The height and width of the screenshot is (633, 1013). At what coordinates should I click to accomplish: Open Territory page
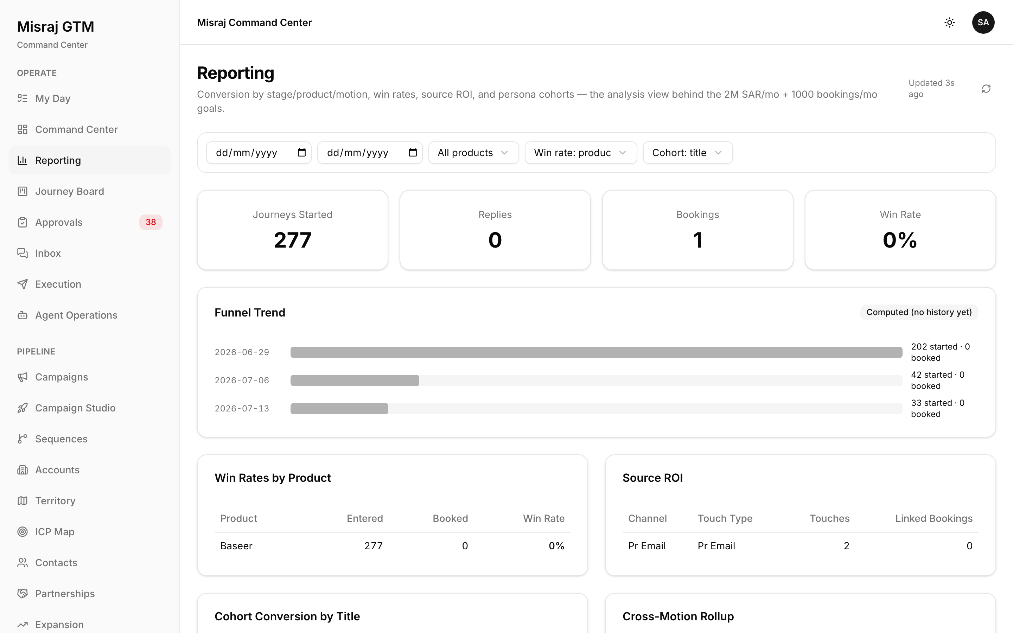90,501
